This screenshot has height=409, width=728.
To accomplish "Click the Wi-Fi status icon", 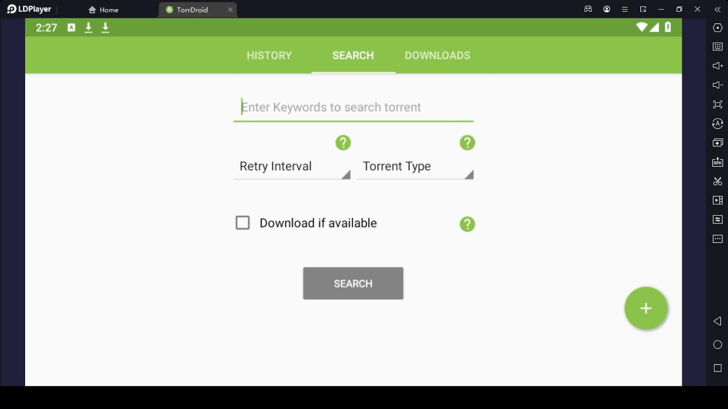I will (642, 27).
